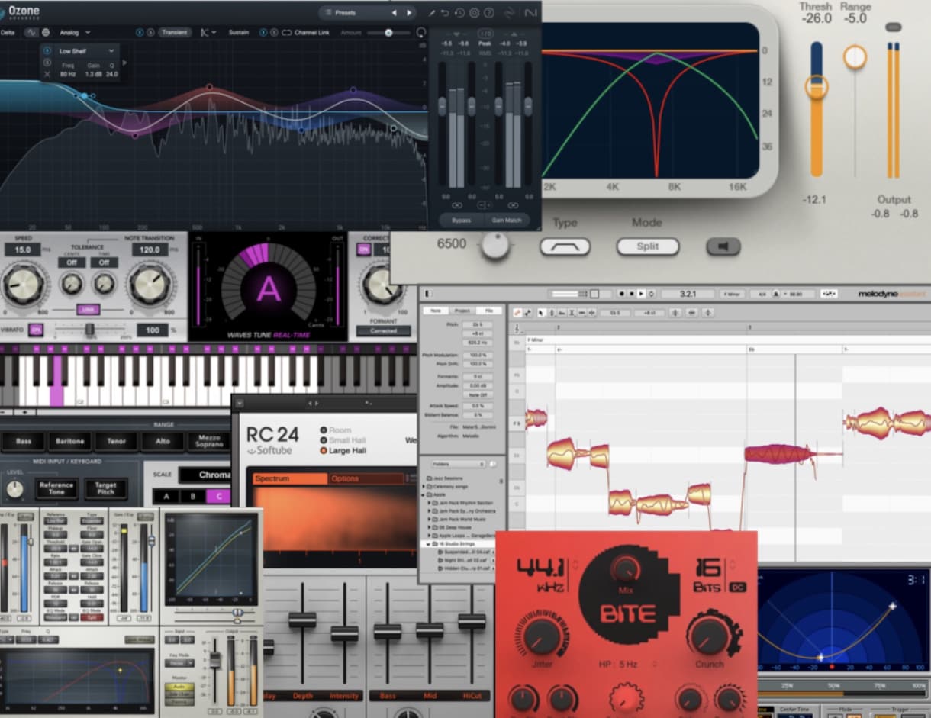The height and width of the screenshot is (718, 931).
Task: Select the Small Hall reverb type
Action: click(343, 440)
